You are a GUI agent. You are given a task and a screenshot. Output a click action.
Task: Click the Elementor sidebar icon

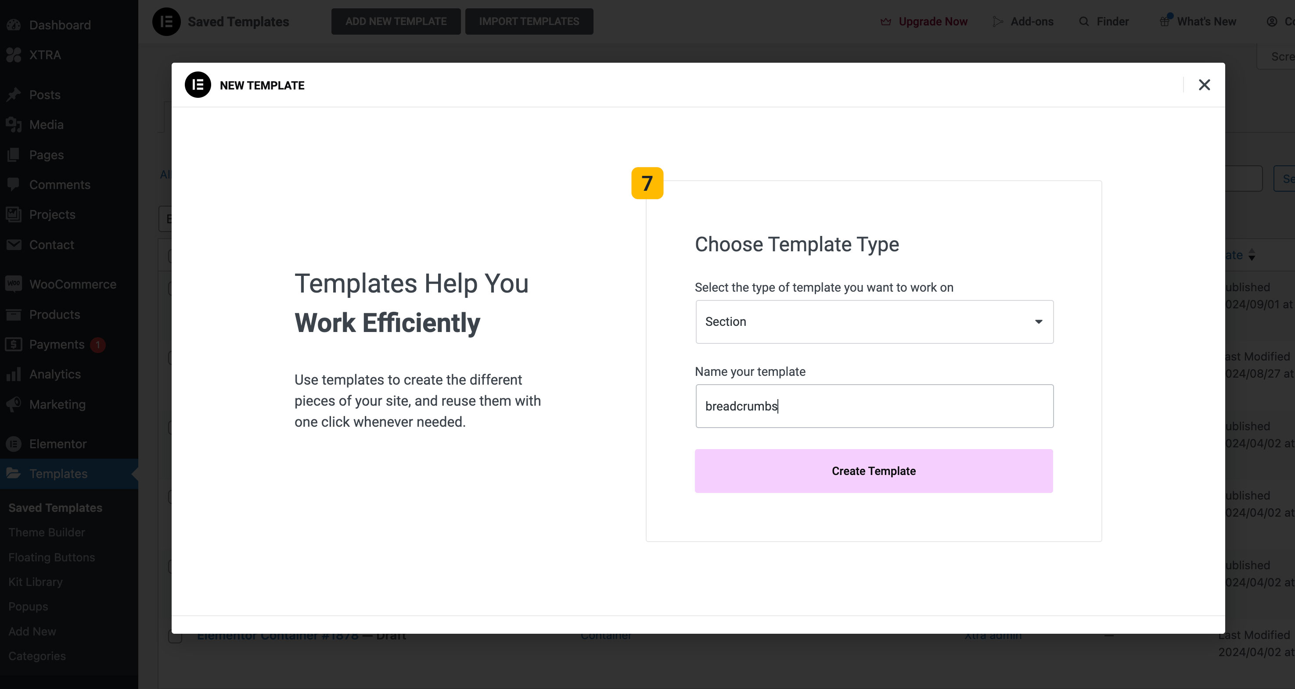tap(14, 444)
